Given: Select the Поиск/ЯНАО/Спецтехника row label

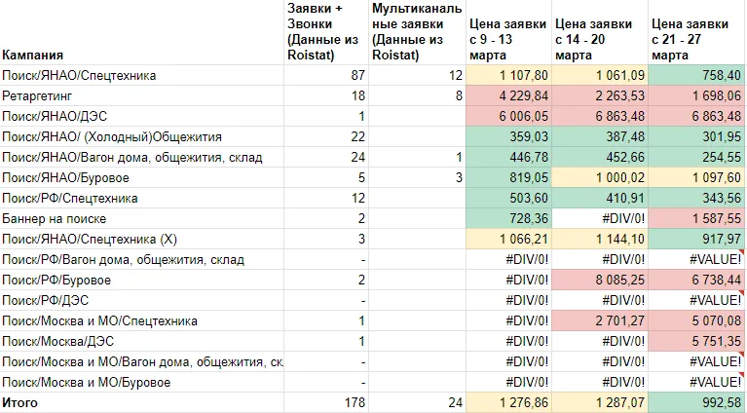Looking at the screenshot, I should pyautogui.click(x=80, y=74).
